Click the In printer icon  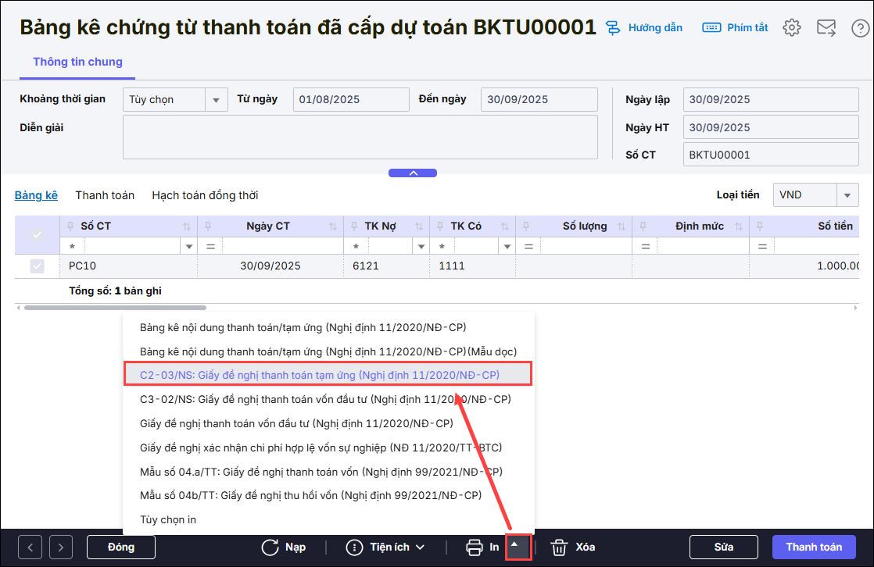click(474, 547)
